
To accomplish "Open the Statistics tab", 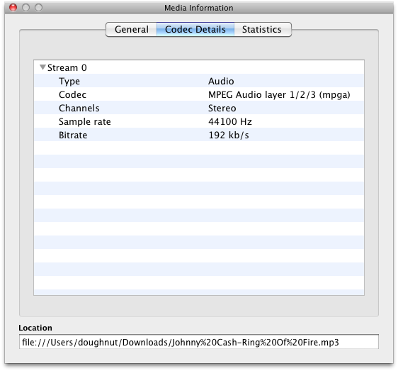I will (262, 30).
